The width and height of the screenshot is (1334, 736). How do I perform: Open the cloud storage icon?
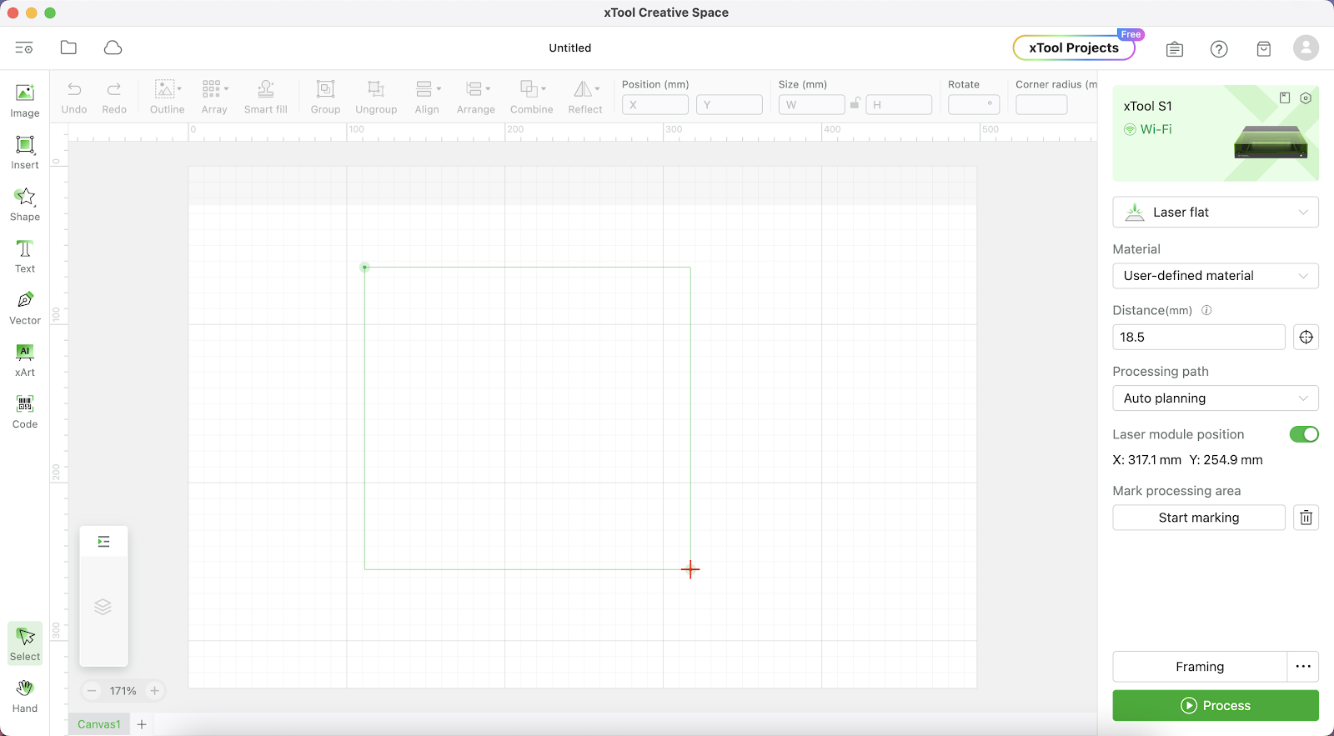[113, 48]
